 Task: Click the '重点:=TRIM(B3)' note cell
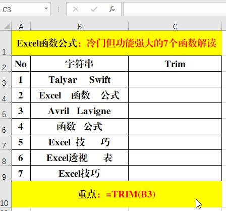pos(117,194)
